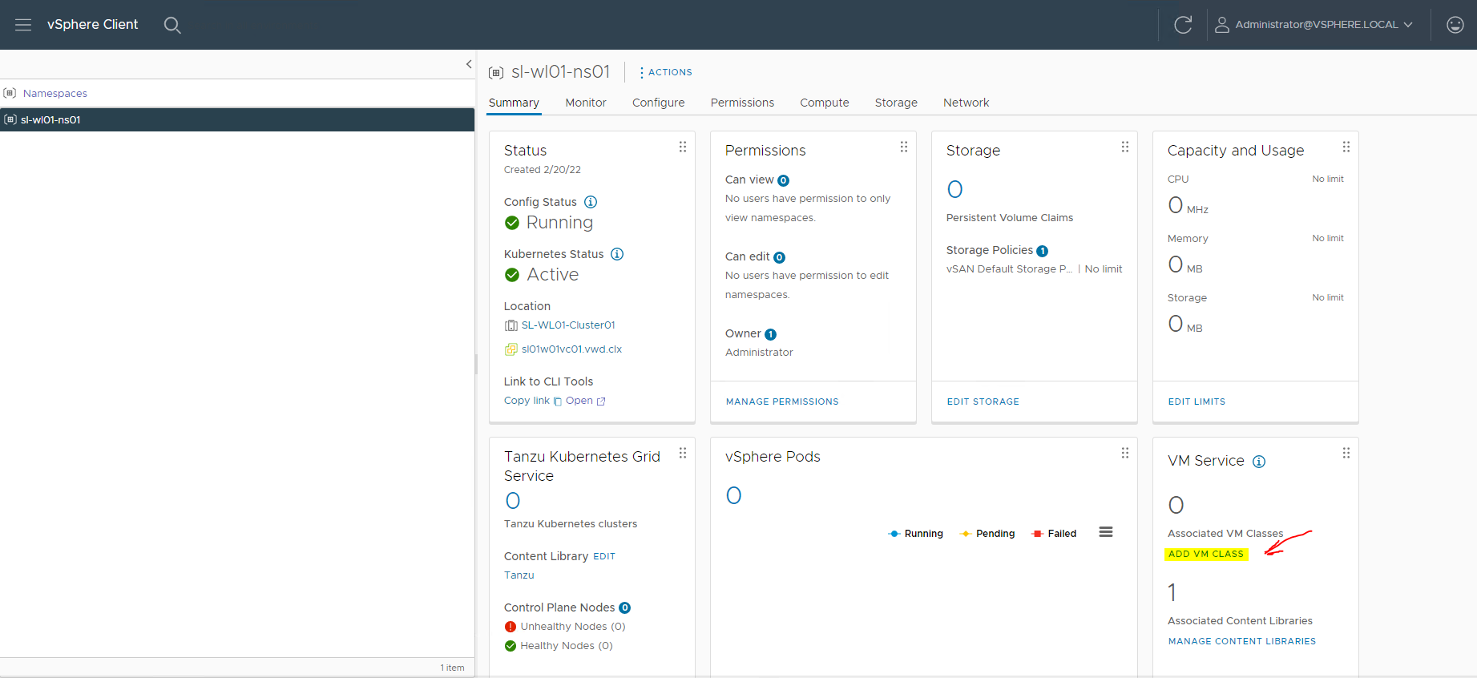Click the Capacity and Usage drag handle
This screenshot has width=1477, height=678.
tap(1346, 147)
